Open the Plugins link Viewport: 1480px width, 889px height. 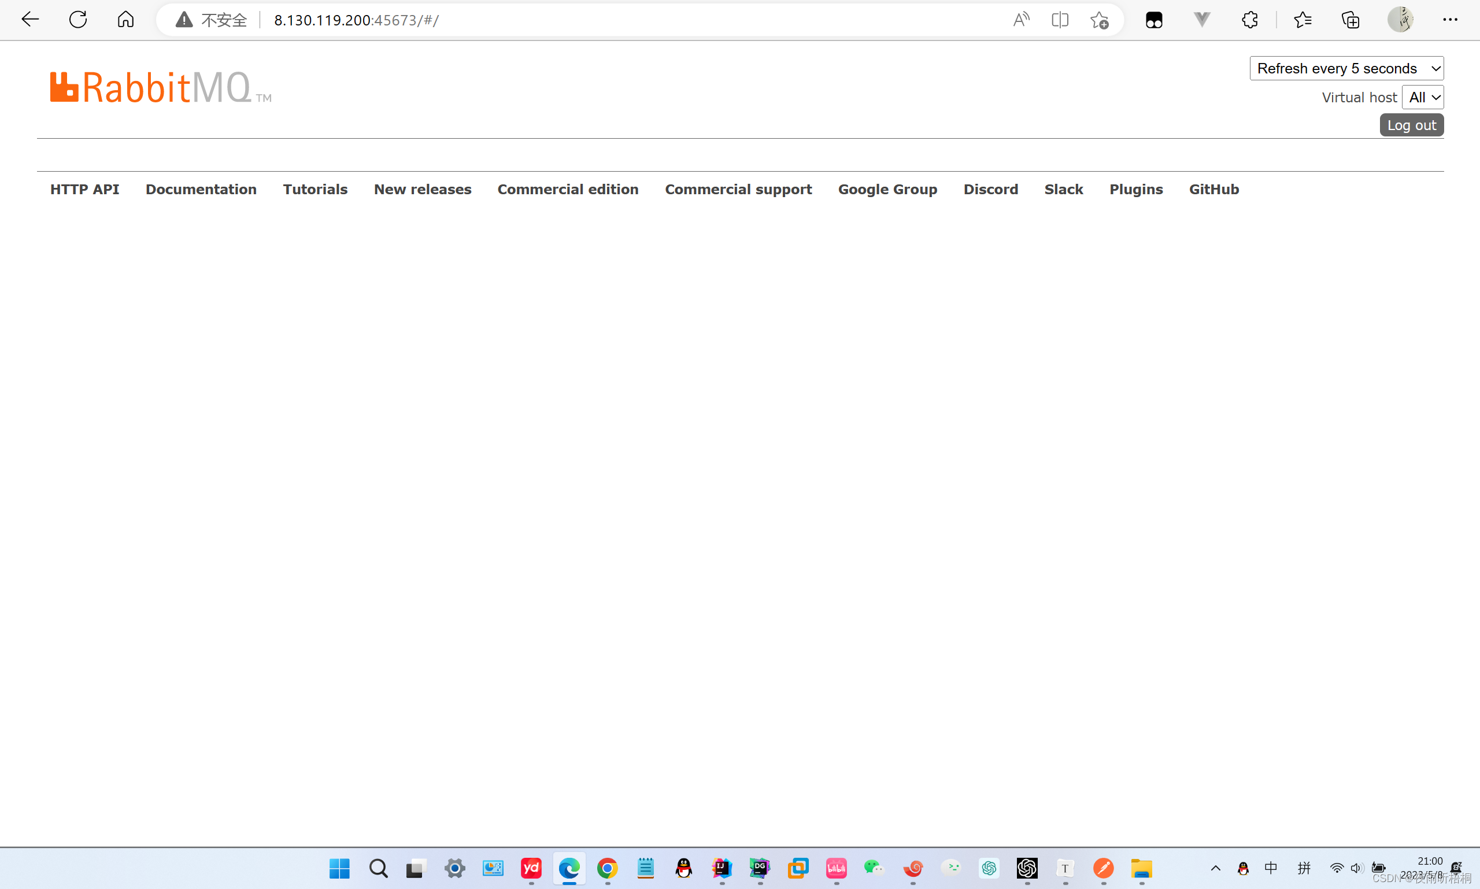[x=1135, y=189]
